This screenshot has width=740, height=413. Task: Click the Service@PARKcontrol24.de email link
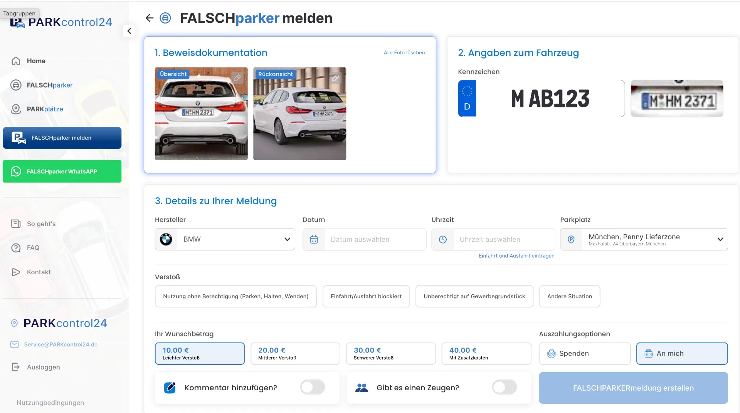61,344
